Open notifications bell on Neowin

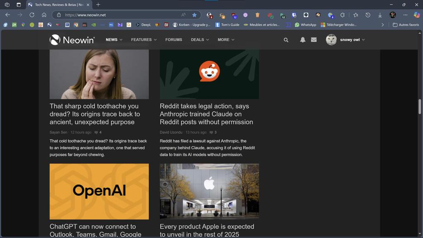click(303, 40)
